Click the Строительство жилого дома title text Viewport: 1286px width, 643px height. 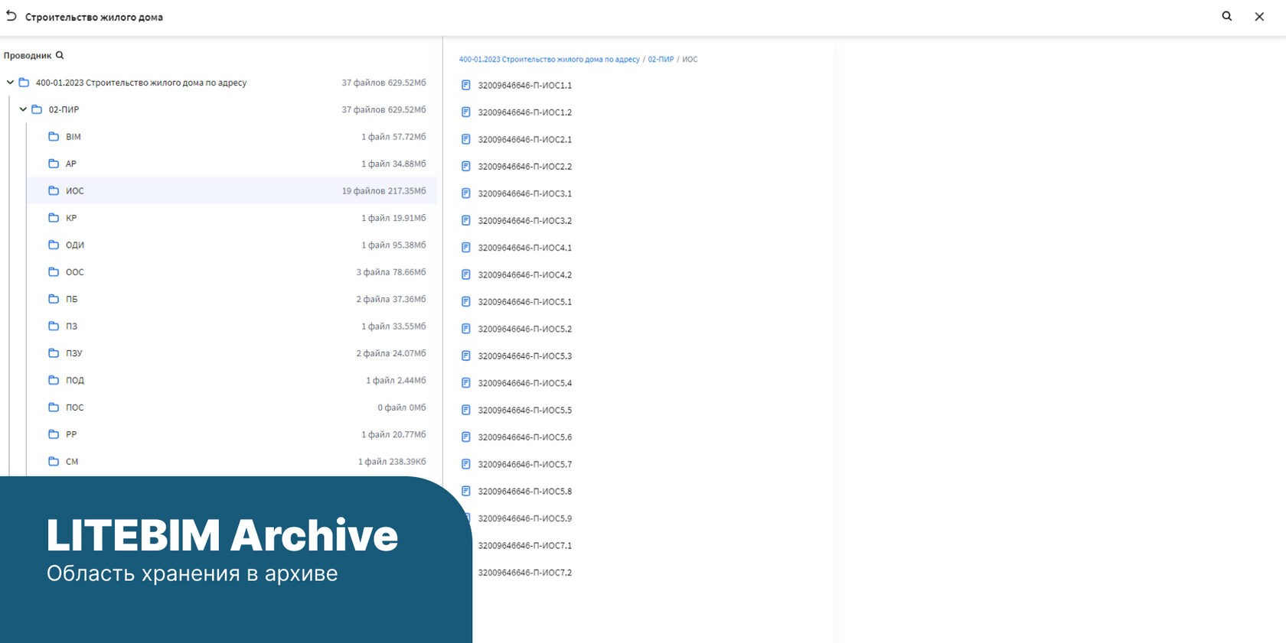[x=94, y=17]
